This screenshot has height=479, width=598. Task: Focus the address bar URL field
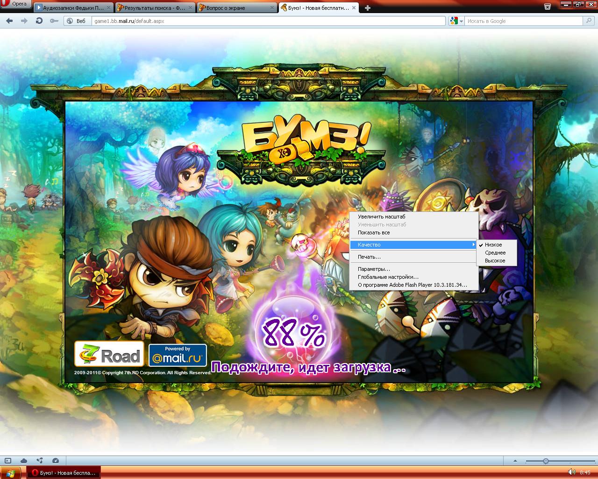click(x=269, y=21)
